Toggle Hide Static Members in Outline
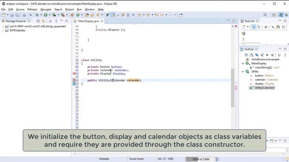 262,55
